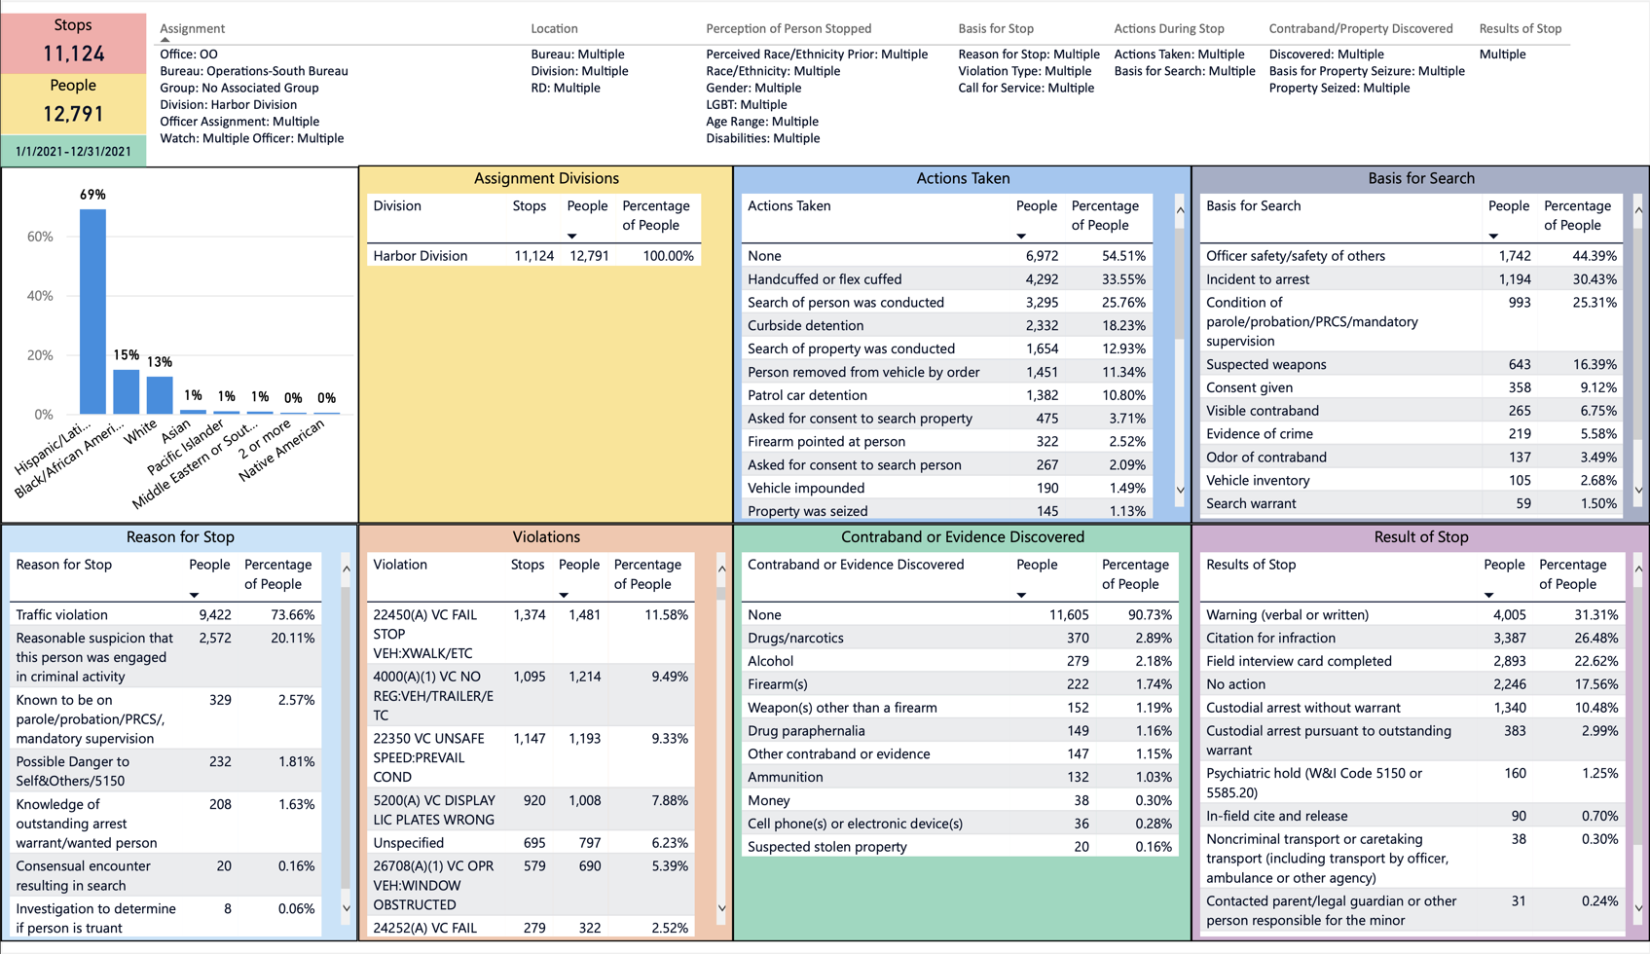Select the 'Officer safety/safety of others' row

tap(1412, 256)
